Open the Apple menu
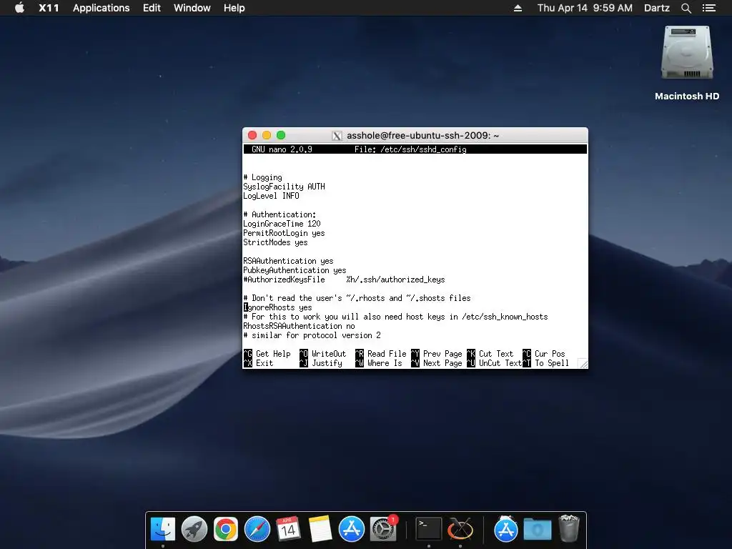 pyautogui.click(x=19, y=8)
